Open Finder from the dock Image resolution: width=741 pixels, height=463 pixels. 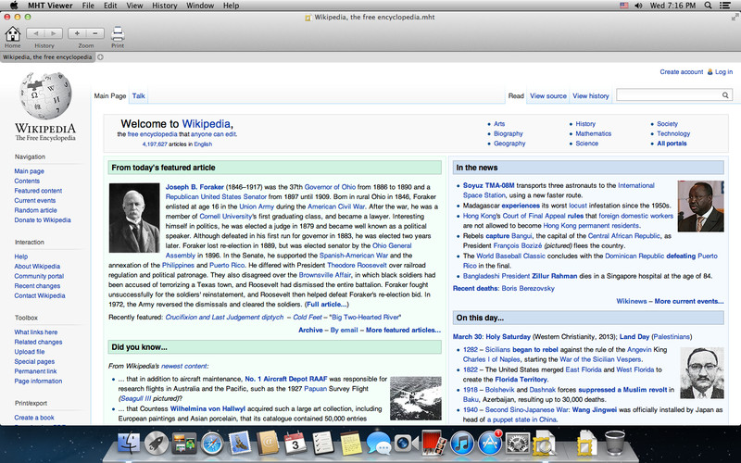129,444
